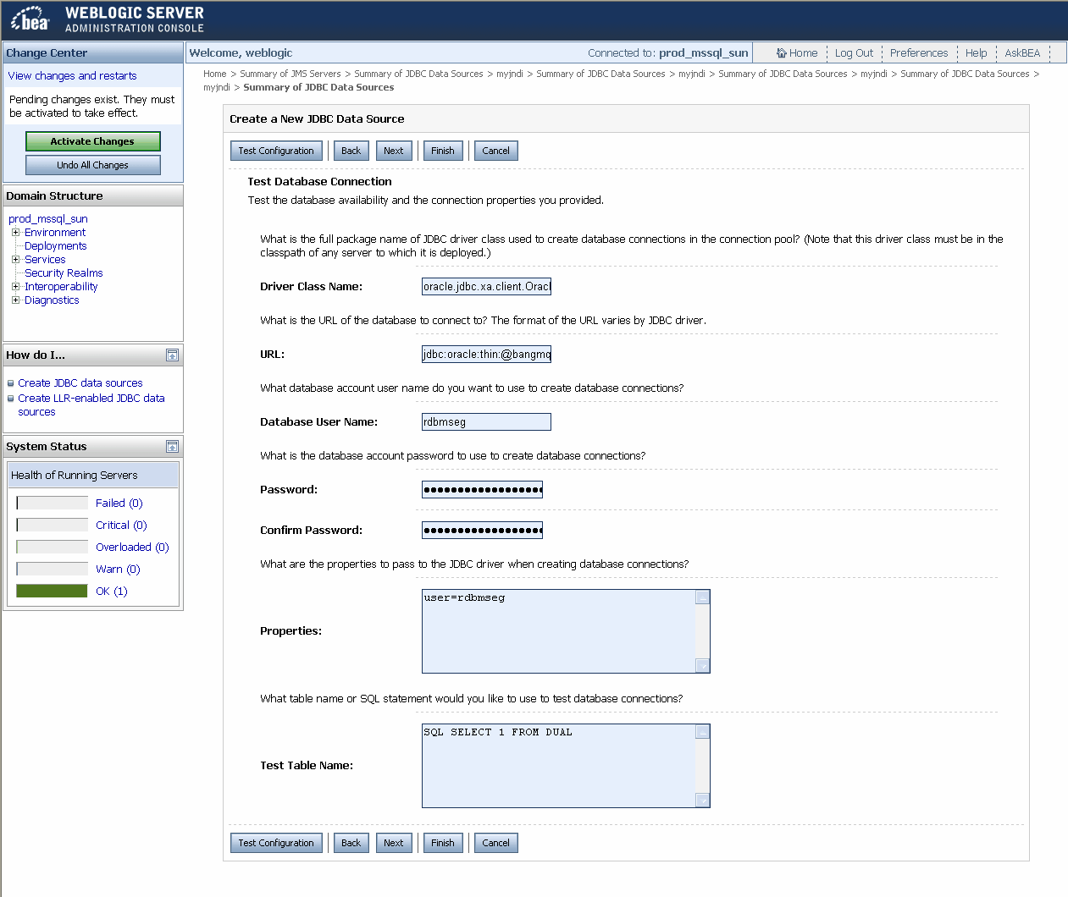Open Home breadcrumb link
1068x897 pixels.
pos(215,74)
